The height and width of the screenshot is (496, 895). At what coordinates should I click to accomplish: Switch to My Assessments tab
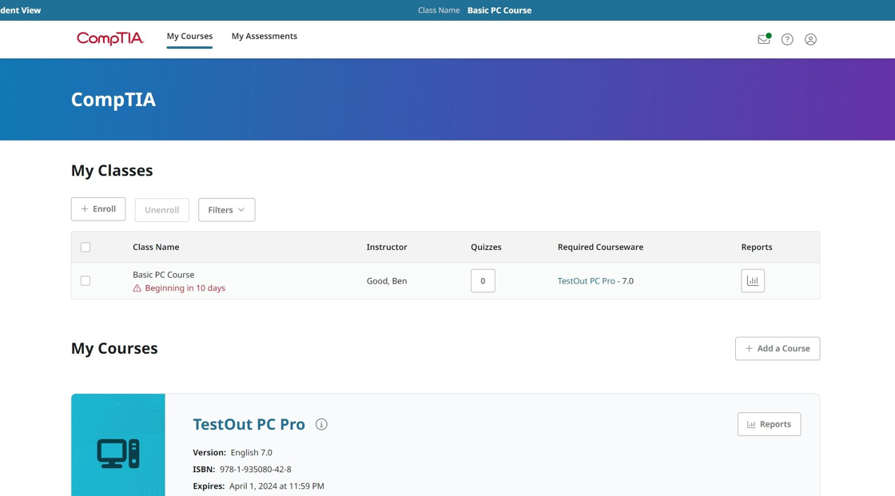coord(264,36)
